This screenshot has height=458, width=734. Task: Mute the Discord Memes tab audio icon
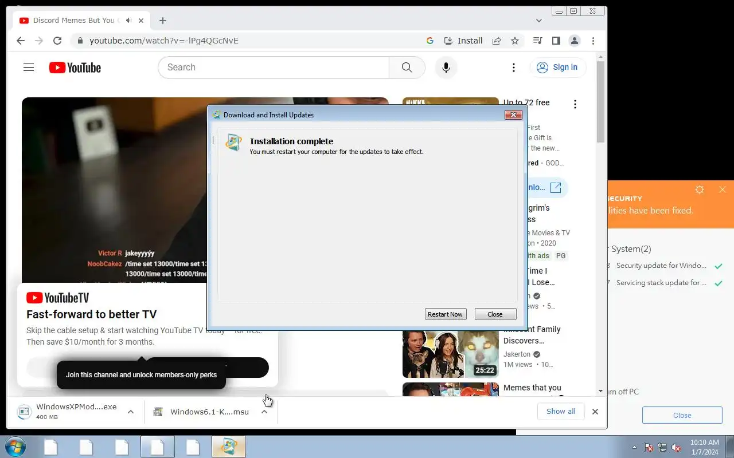coord(129,21)
